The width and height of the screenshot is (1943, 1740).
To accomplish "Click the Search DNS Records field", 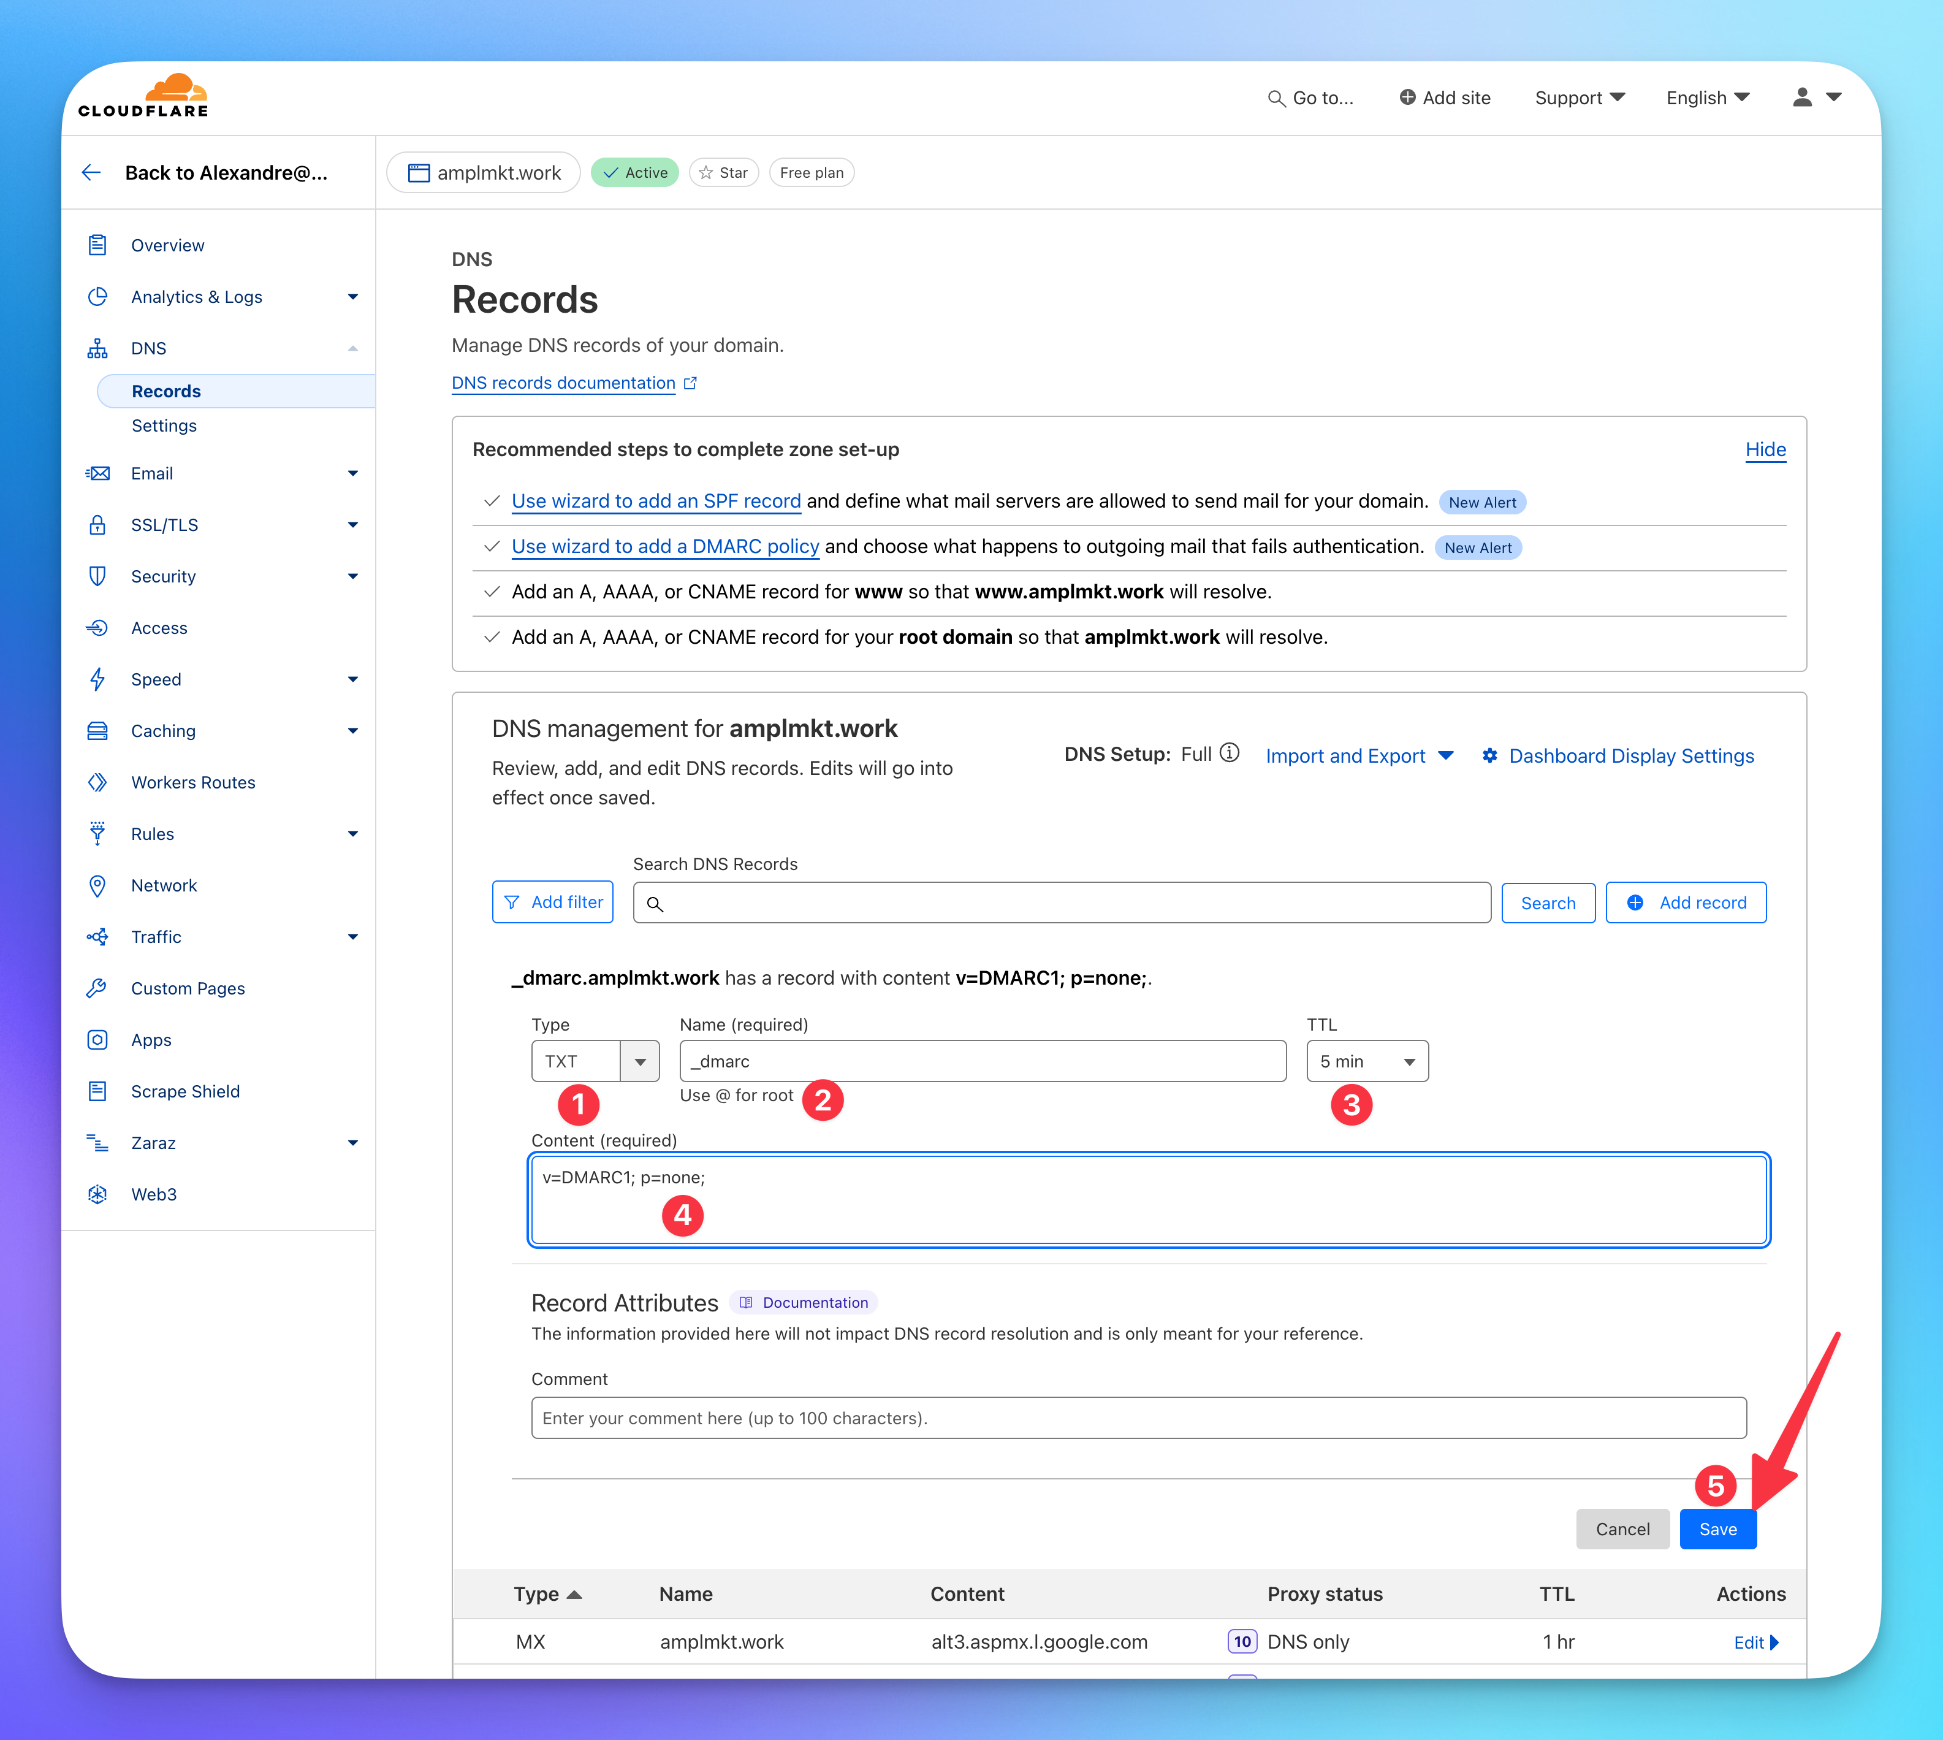I will 1061,902.
